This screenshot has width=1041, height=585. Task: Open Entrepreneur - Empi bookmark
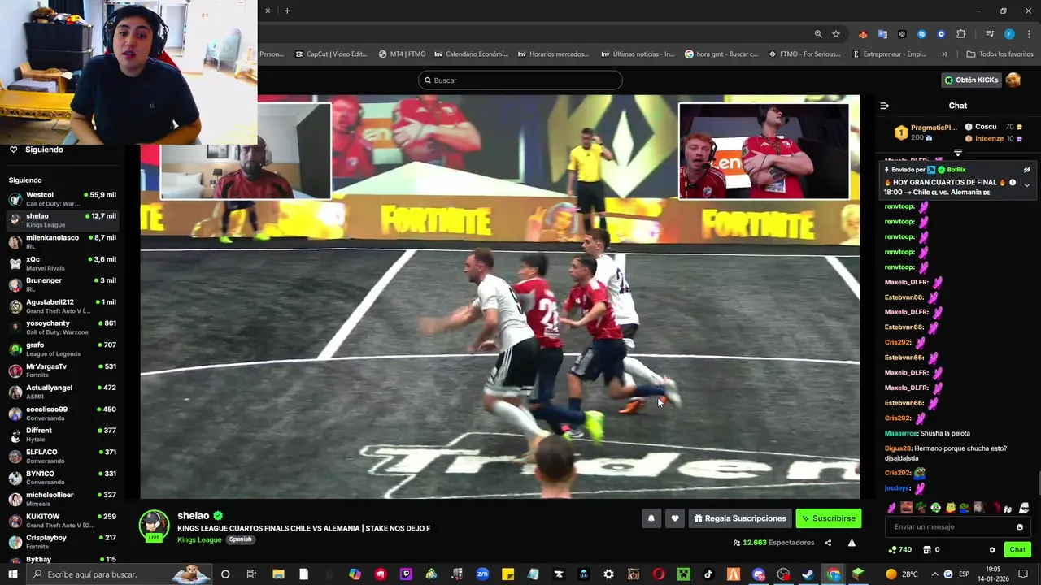(x=890, y=54)
